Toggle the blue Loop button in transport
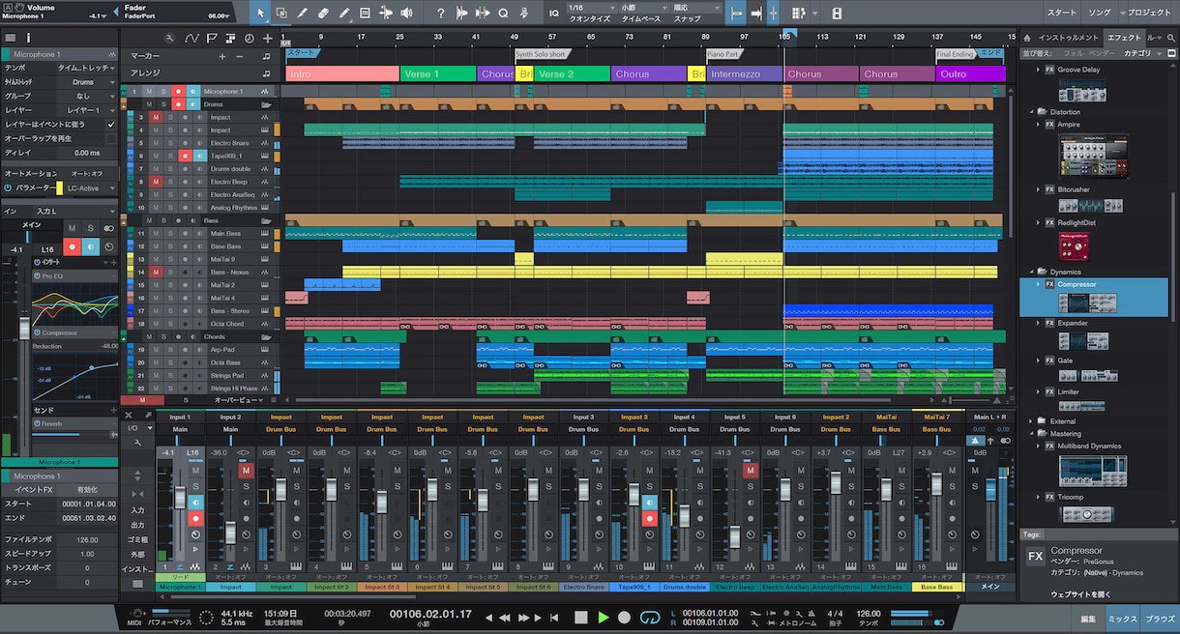This screenshot has width=1180, height=634. point(649,617)
